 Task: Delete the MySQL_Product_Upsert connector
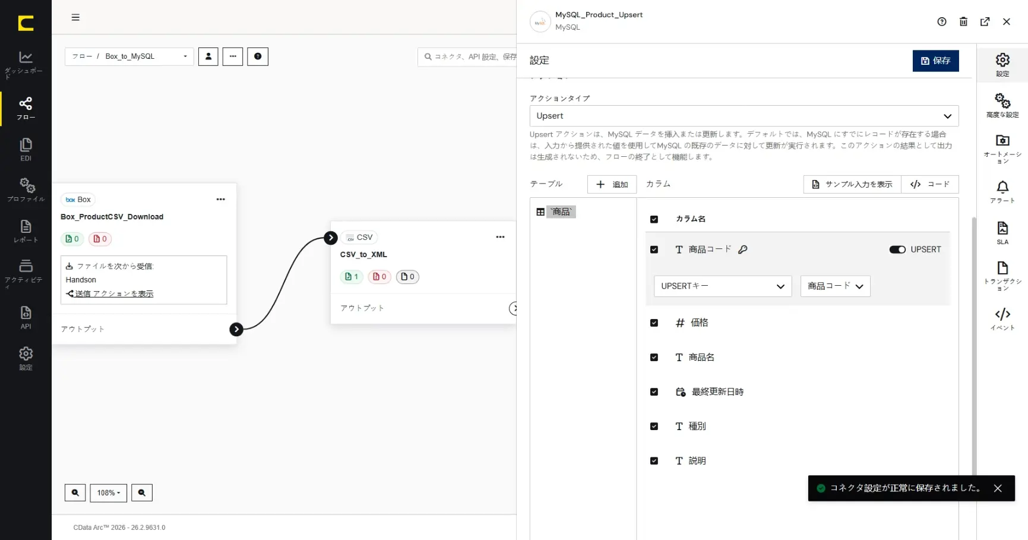click(x=963, y=22)
